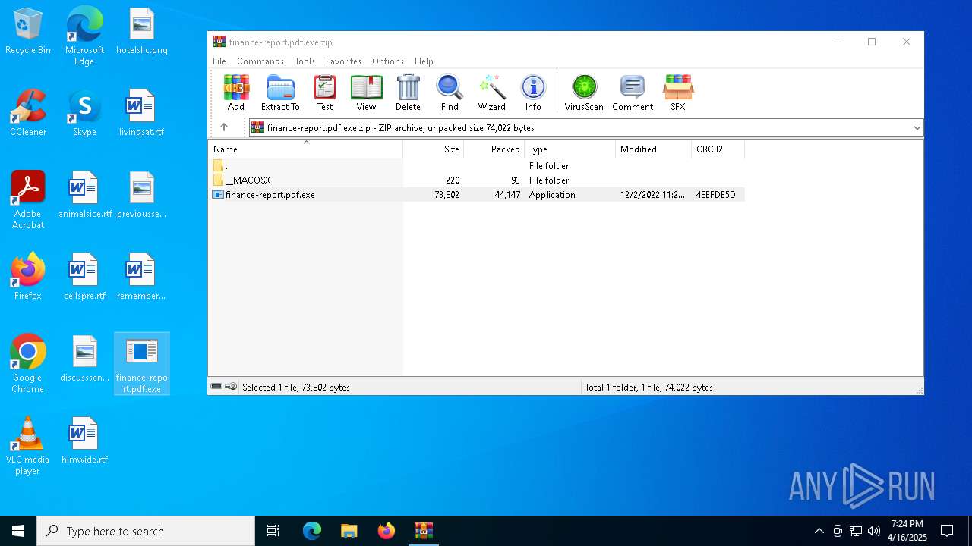972x546 pixels.
Task: Select Google Chrome desktop shortcut
Action: (28, 363)
